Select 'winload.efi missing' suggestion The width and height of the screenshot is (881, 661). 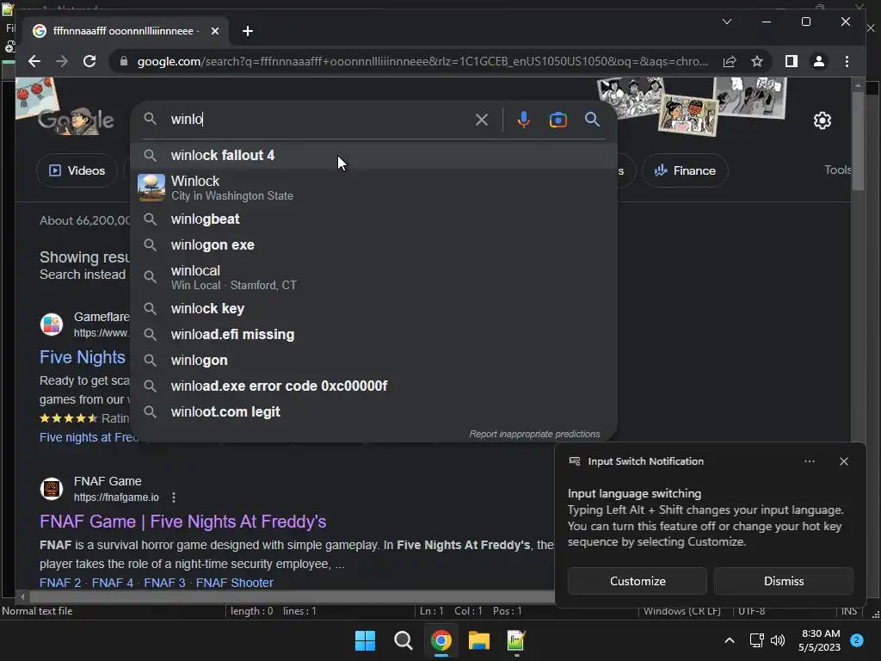pos(373,334)
